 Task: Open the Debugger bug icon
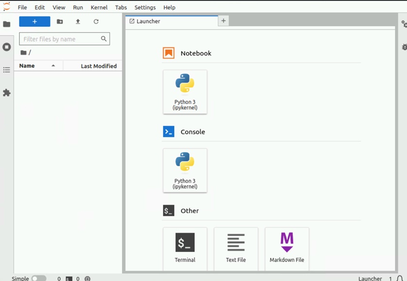(x=404, y=47)
